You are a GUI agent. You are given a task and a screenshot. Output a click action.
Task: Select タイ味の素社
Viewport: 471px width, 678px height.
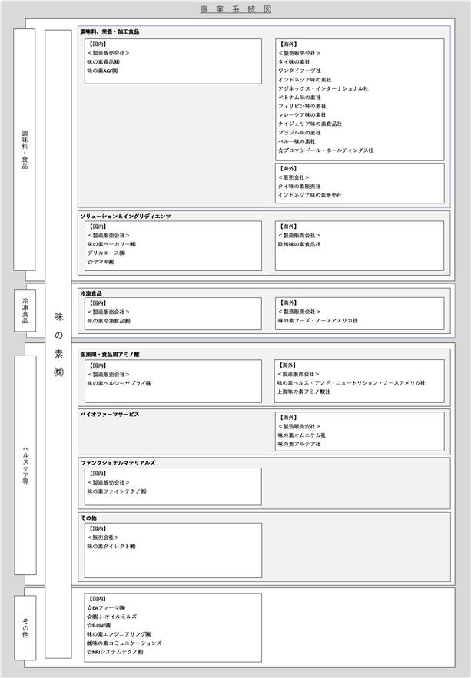coord(294,62)
